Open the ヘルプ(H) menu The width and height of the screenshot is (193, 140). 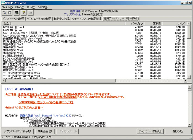pyautogui.click(x=42, y=7)
